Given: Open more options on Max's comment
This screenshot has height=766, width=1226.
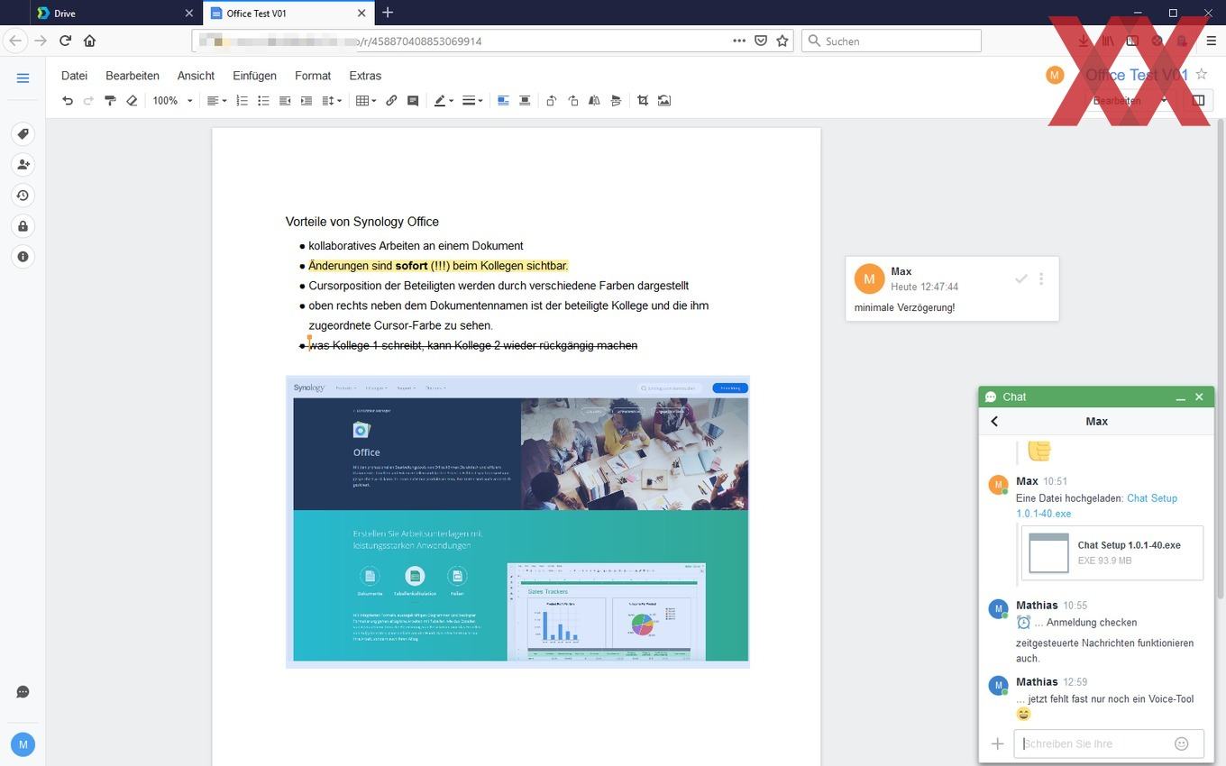Looking at the screenshot, I should click(1041, 278).
